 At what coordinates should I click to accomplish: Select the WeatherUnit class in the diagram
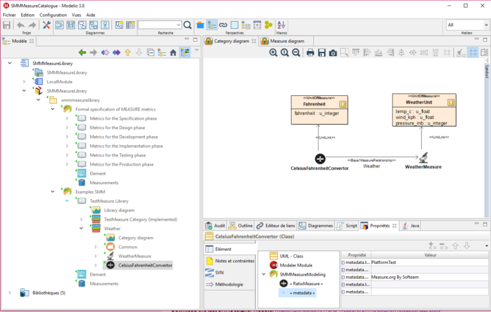(x=424, y=110)
